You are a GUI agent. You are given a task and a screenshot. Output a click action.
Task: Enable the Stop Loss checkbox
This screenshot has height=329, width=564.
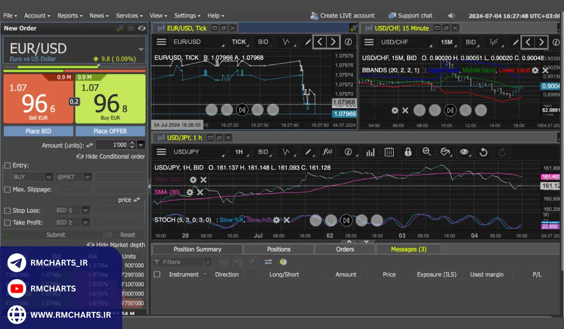click(x=8, y=211)
